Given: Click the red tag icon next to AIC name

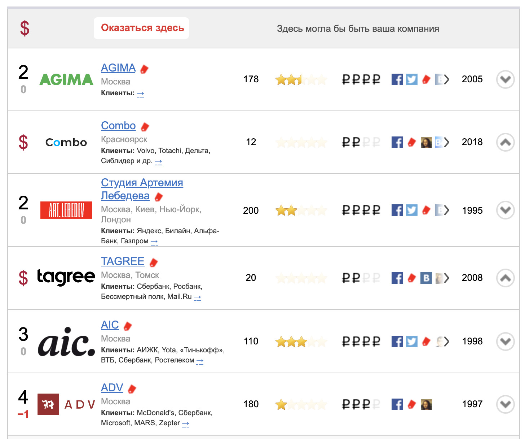Looking at the screenshot, I should 128,326.
